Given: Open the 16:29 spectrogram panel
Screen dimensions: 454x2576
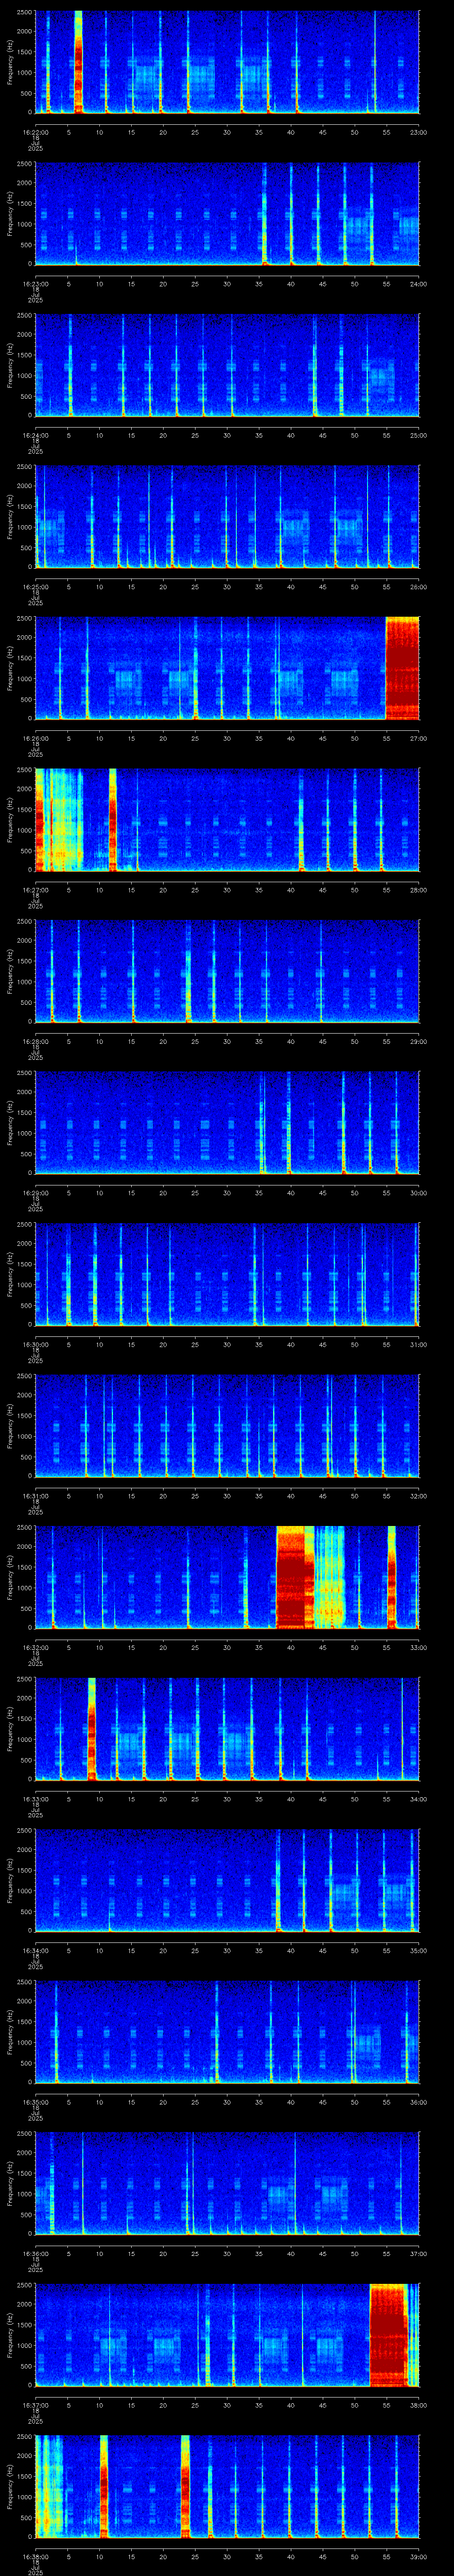Looking at the screenshot, I should (x=227, y=1123).
